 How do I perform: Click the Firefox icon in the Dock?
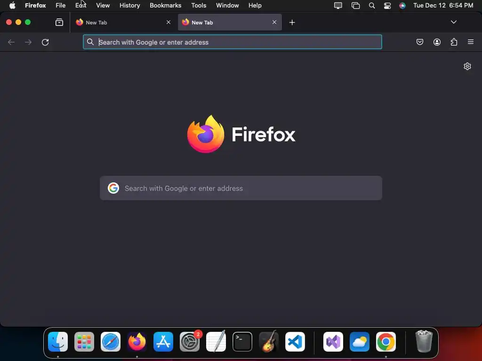click(137, 342)
